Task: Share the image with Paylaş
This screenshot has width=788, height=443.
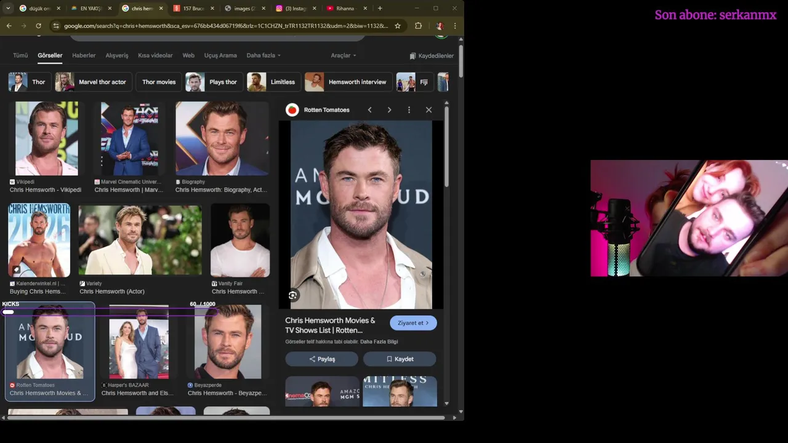Action: coord(321,359)
